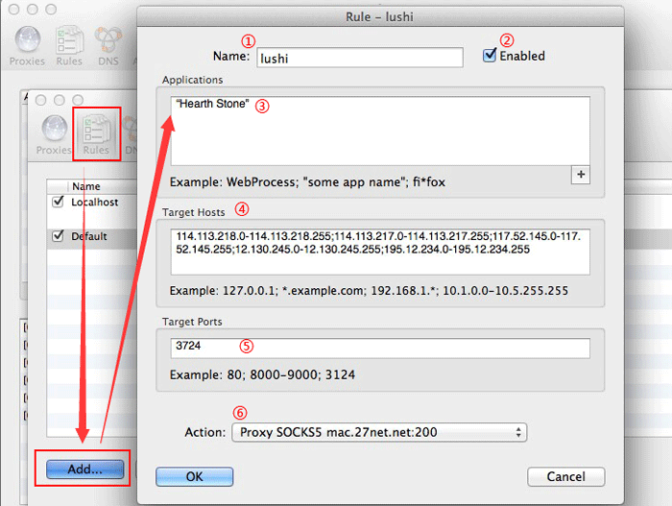This screenshot has height=506, width=672.
Task: Select the Localhost rule row
Action: tap(94, 203)
